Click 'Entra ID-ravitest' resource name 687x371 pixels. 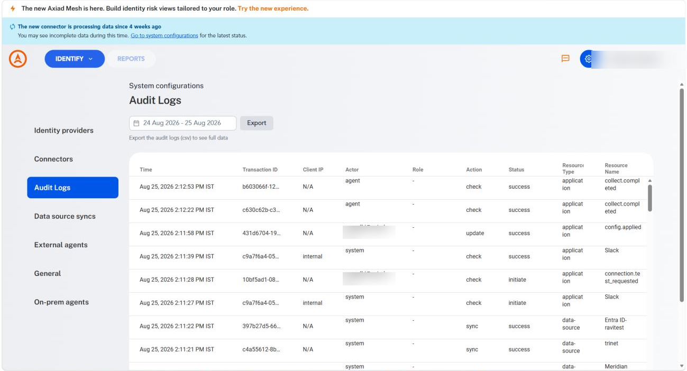click(x=616, y=324)
